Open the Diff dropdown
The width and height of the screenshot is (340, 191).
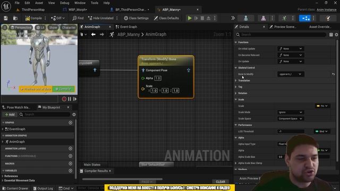click(58, 18)
